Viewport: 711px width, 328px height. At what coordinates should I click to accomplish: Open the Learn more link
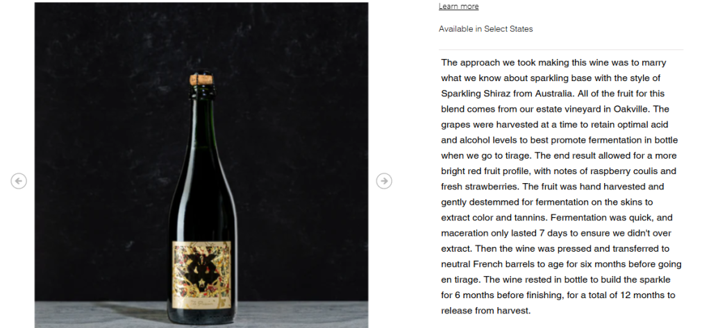[x=458, y=7]
